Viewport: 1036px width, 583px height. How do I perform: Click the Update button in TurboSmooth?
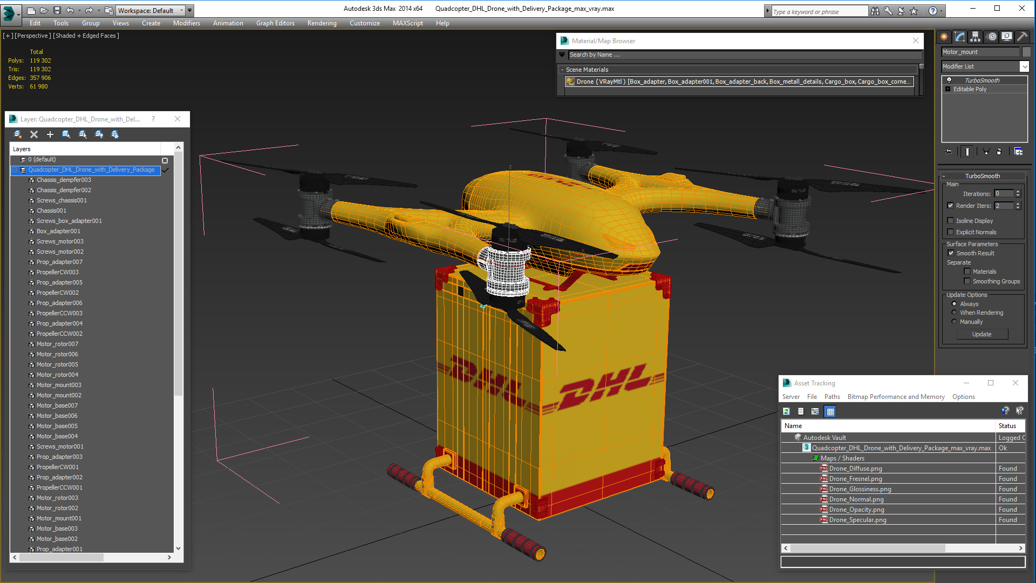point(982,334)
